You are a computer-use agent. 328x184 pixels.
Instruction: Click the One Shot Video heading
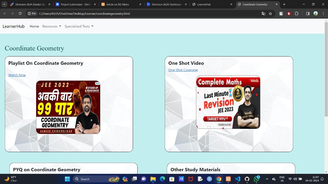[186, 63]
